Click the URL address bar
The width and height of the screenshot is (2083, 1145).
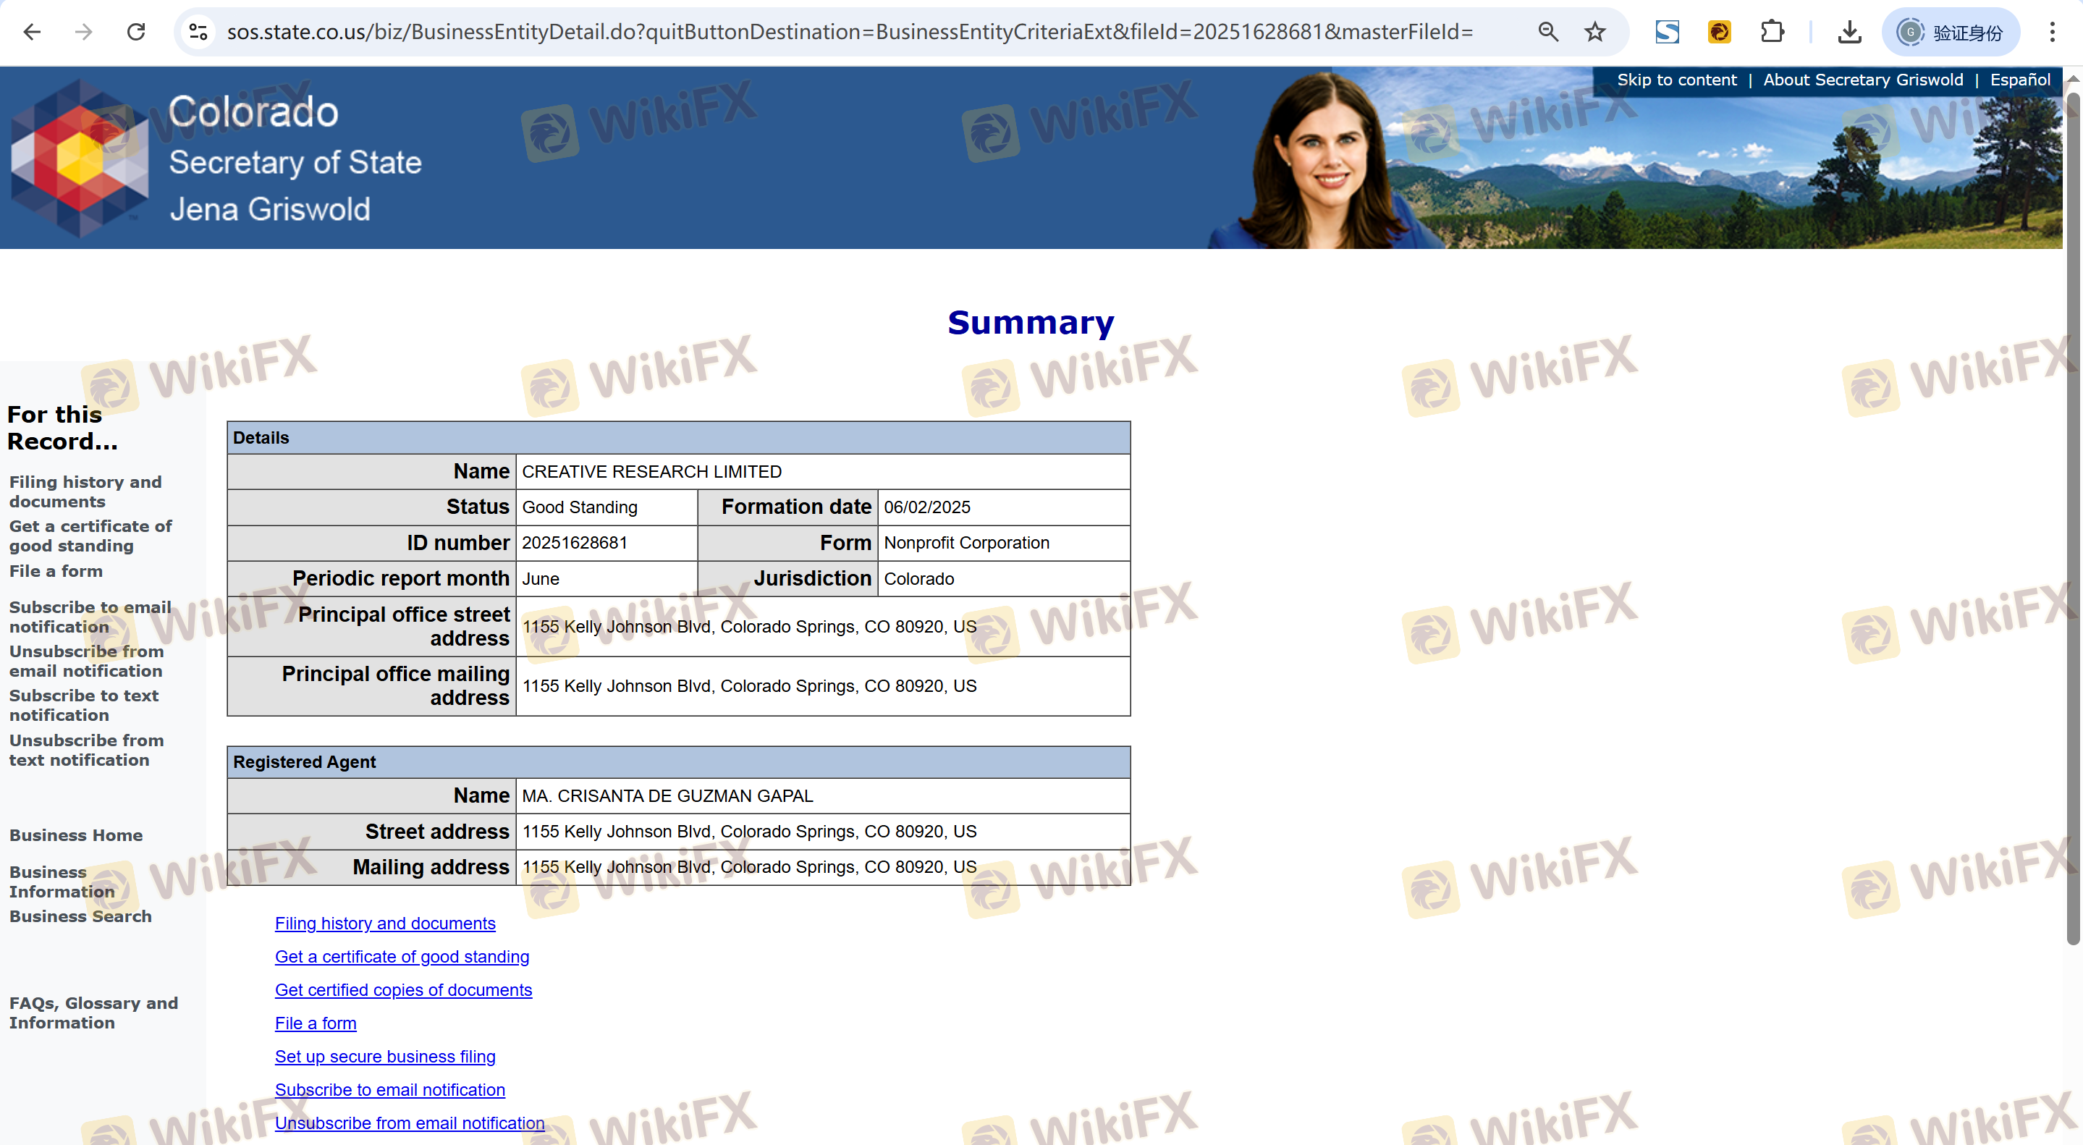coord(849,33)
